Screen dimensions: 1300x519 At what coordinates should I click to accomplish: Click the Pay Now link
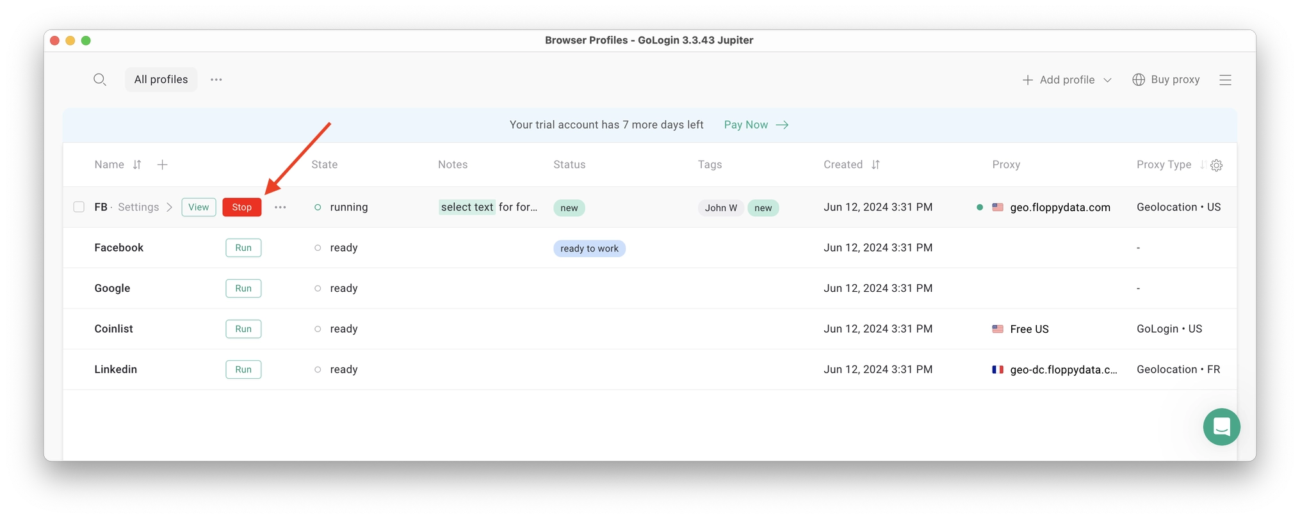click(x=756, y=125)
